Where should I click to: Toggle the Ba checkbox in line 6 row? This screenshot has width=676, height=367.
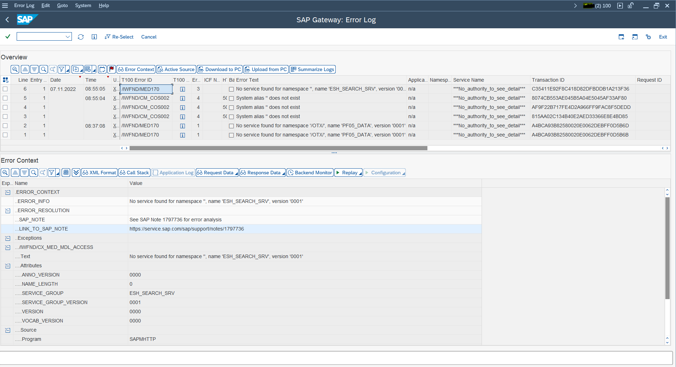coord(232,89)
